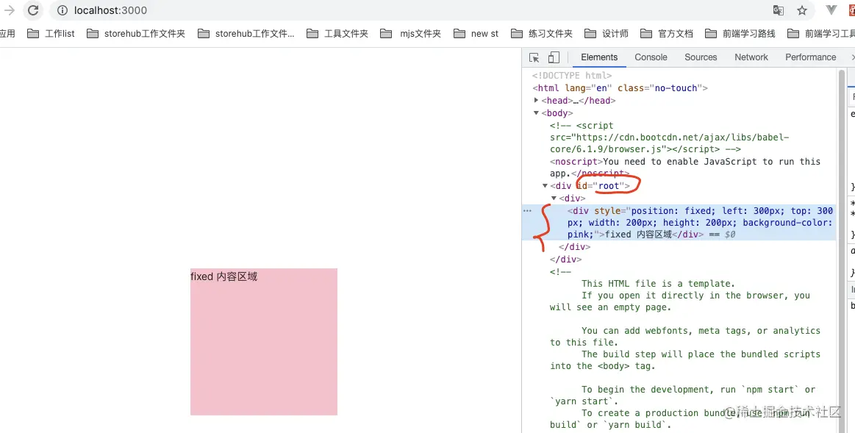This screenshot has height=433, width=855.
Task: Click the V-shaped extension icon
Action: pos(831,10)
